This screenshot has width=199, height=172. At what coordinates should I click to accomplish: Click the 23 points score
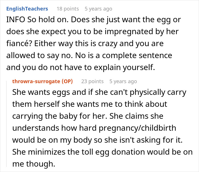tap(92, 81)
